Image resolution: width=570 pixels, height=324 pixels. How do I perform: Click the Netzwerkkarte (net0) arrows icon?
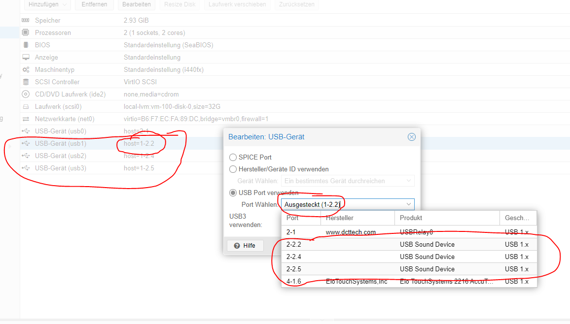click(26, 119)
